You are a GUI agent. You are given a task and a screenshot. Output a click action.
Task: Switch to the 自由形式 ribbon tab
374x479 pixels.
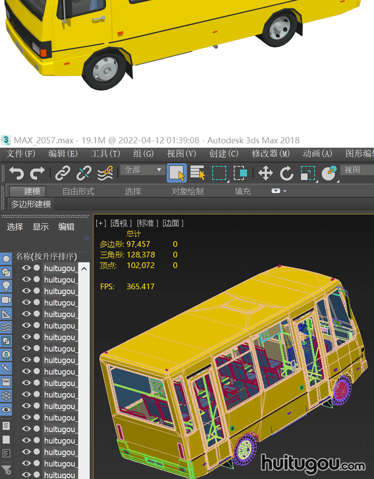[x=78, y=191]
